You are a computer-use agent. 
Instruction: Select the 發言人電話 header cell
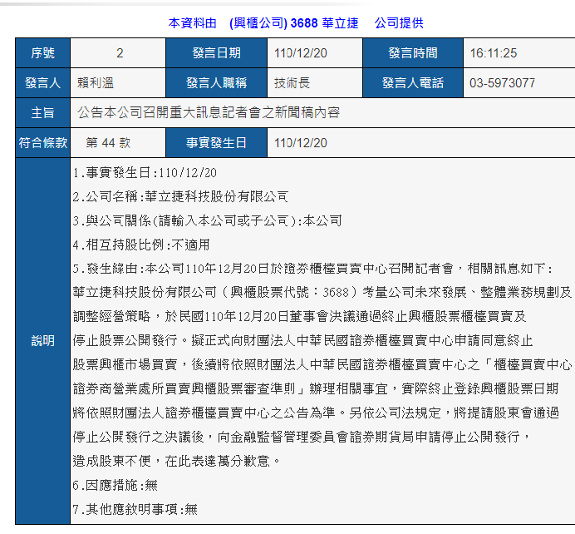click(413, 83)
